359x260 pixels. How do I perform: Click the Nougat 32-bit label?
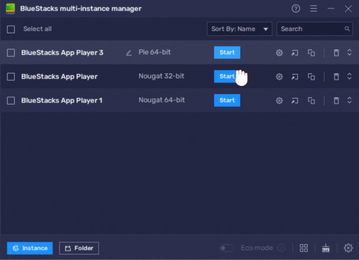tap(161, 76)
